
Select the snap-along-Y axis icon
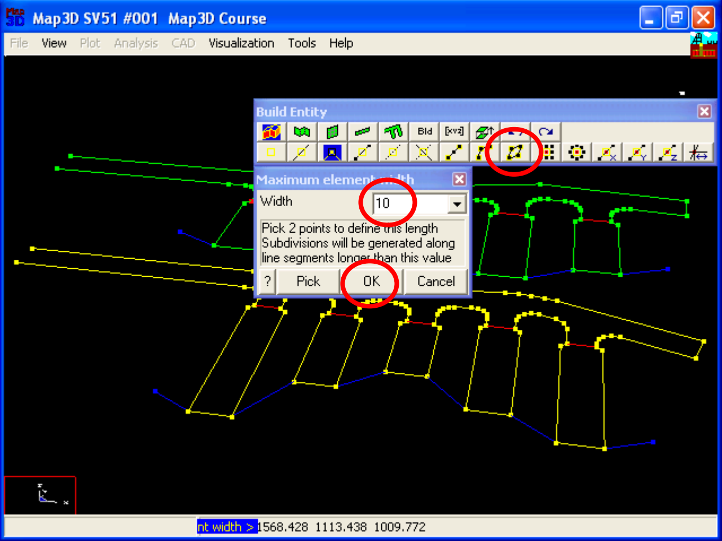click(637, 152)
